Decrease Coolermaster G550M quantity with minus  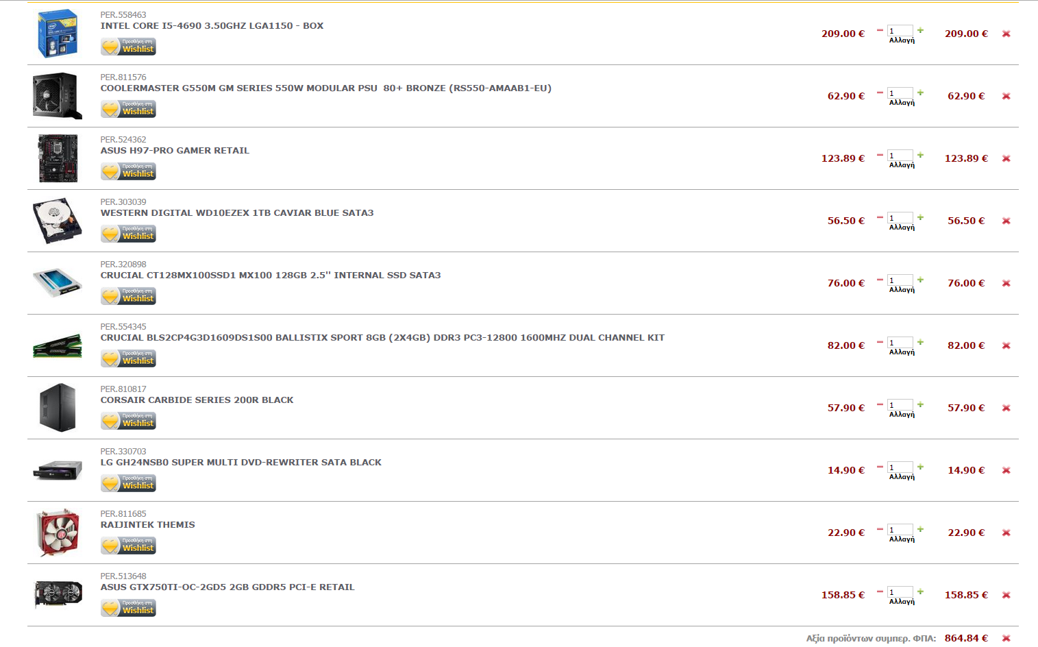click(880, 93)
